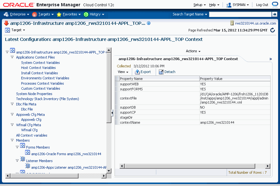Sort by Property Value column header
Viewport: 280px width, 186px height.
[x=235, y=79]
